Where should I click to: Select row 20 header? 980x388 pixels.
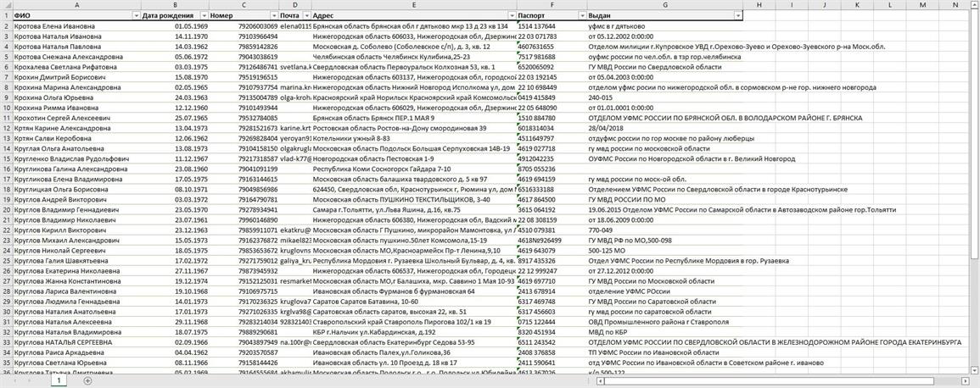[x=6, y=209]
